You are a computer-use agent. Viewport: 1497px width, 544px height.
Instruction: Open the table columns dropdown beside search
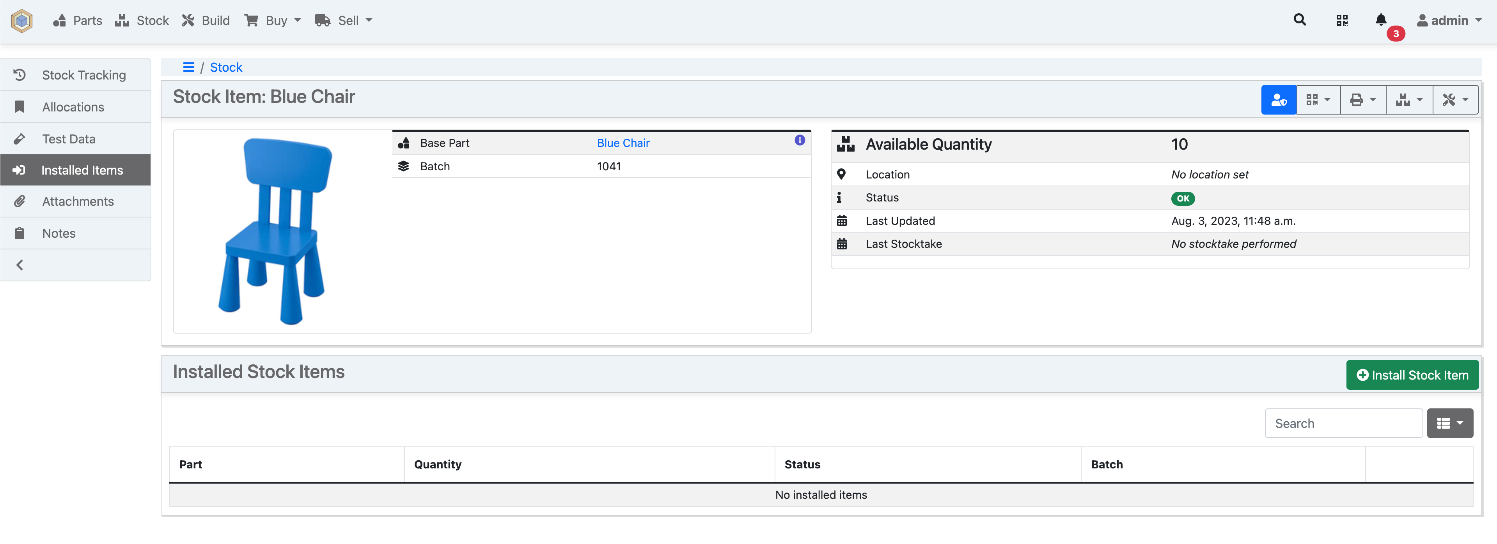coord(1450,423)
